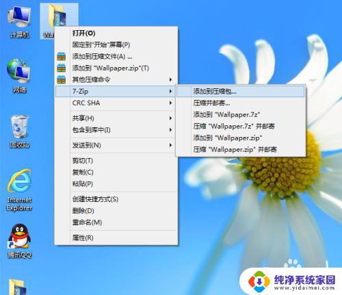Select 添加到压缩文件(A) ... menu entry
Screen dimensions: 342x295
coord(116,56)
